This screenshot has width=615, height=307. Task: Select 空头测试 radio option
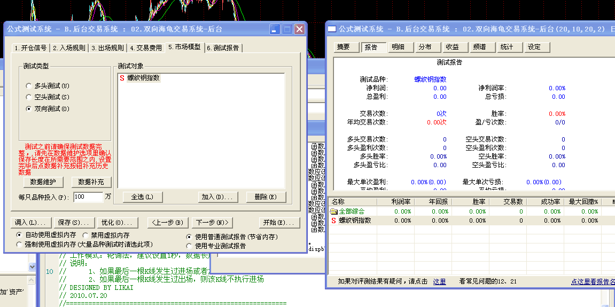29,97
